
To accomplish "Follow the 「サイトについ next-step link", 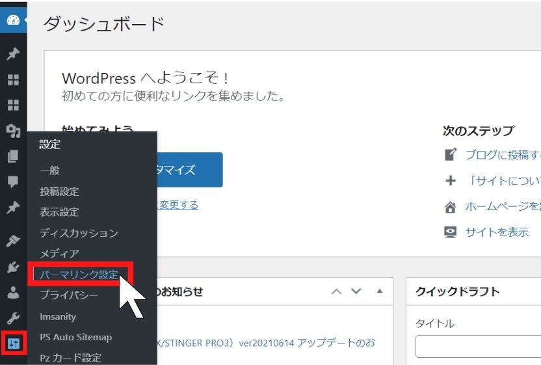I will (505, 181).
